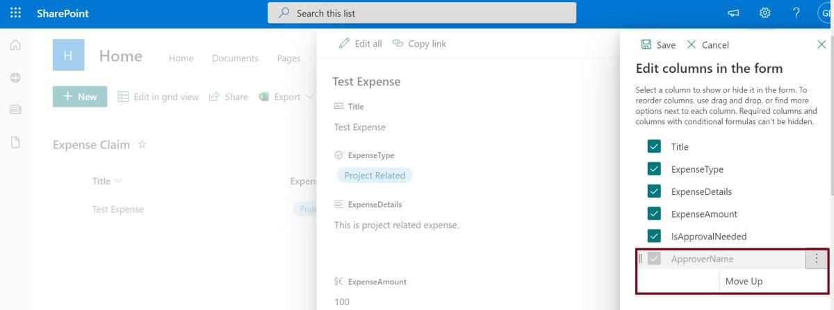
Task: Click the New item button
Action: coord(80,96)
